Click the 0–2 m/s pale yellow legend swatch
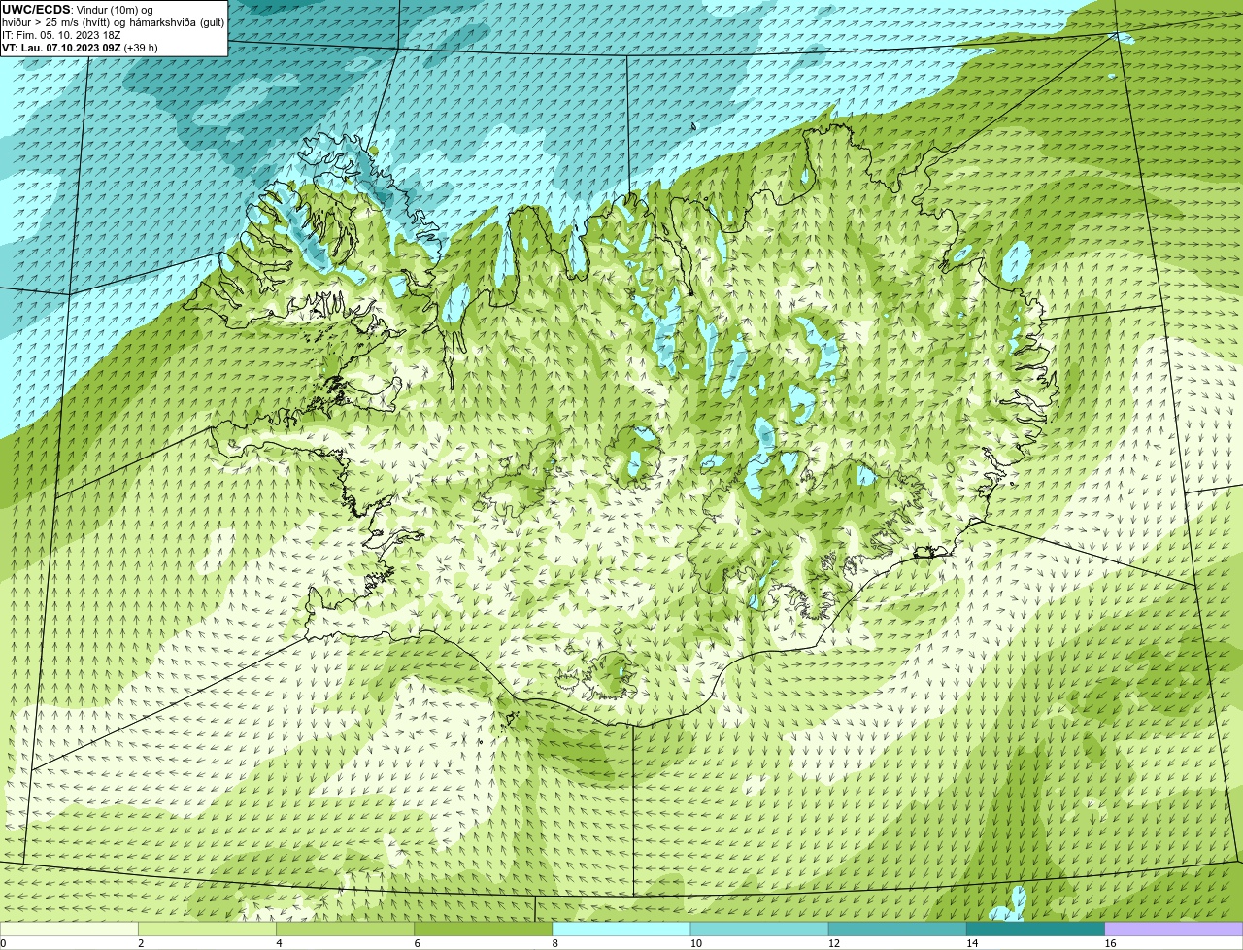The image size is (1243, 950). [69, 929]
